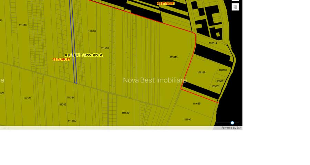Open the Powered by Esri link
This screenshot has width=310, height=165.
(231, 128)
